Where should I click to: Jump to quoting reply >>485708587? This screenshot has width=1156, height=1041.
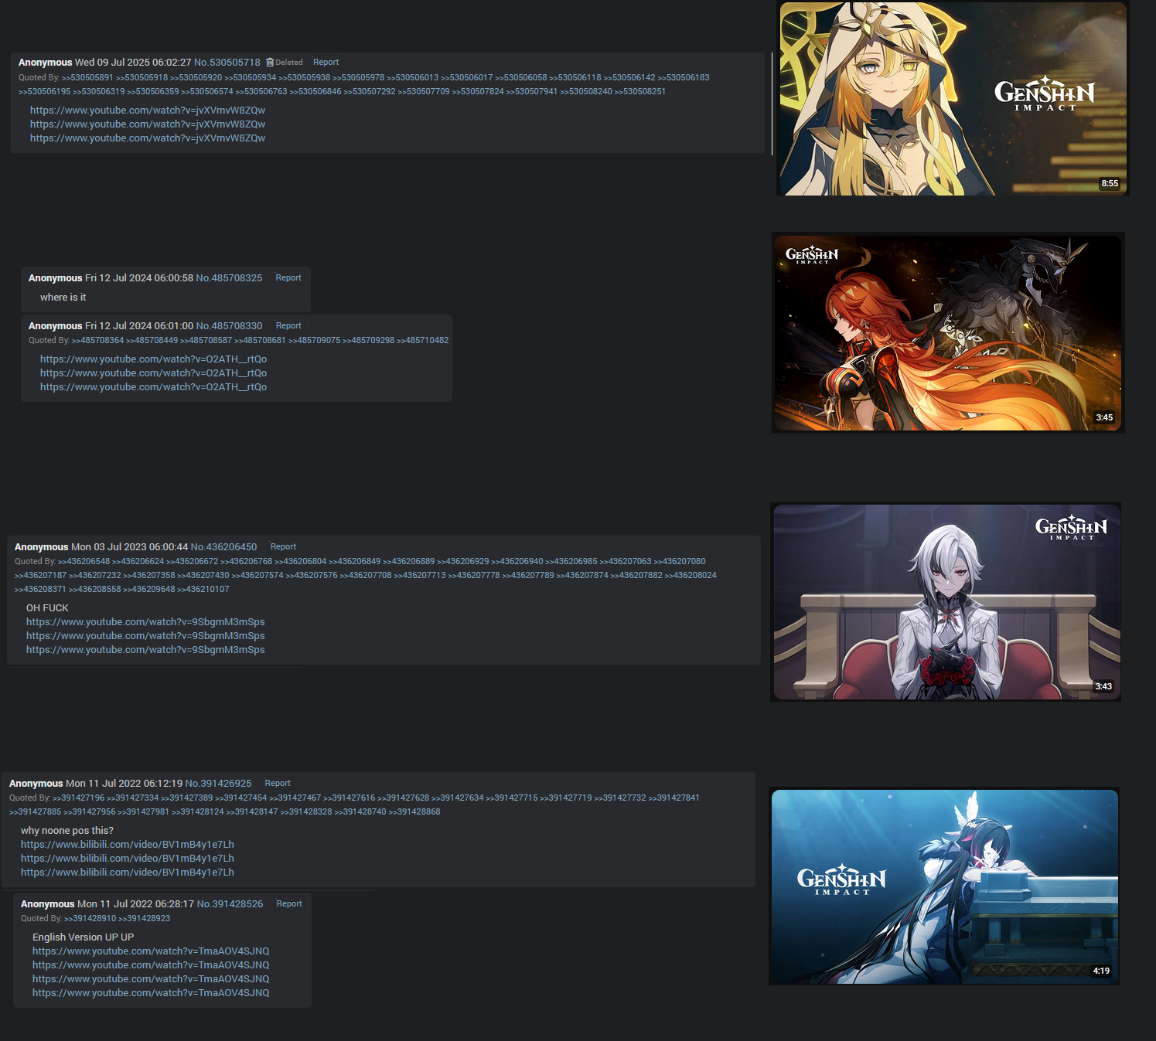click(206, 341)
